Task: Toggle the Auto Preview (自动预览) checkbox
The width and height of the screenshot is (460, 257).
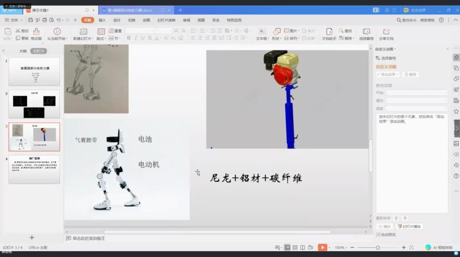Action: (x=378, y=235)
